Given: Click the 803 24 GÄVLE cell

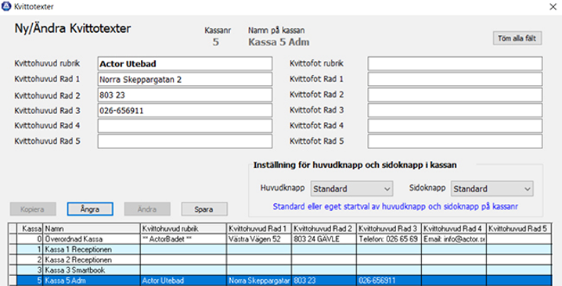Looking at the screenshot, I should tap(324, 239).
